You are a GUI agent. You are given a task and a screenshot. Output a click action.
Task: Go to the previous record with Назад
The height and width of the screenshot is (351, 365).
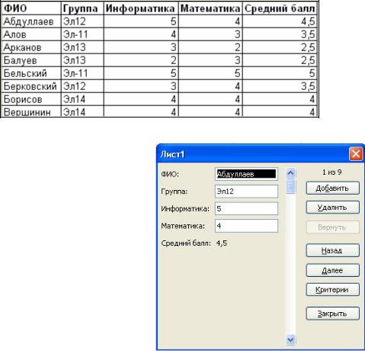click(x=332, y=250)
